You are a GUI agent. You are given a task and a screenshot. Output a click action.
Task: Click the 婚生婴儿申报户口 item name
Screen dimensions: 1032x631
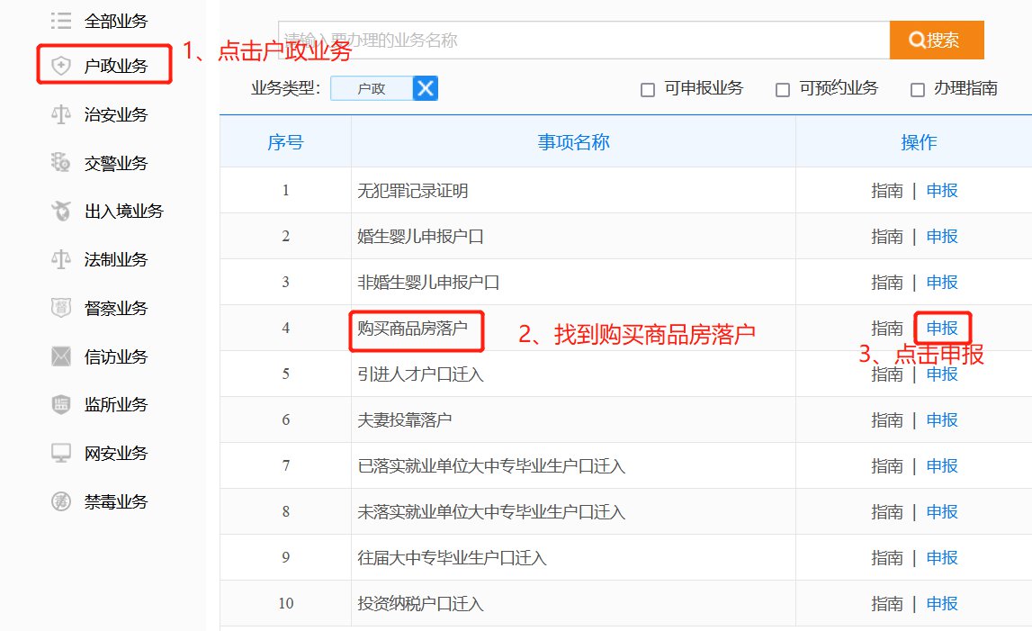[420, 237]
